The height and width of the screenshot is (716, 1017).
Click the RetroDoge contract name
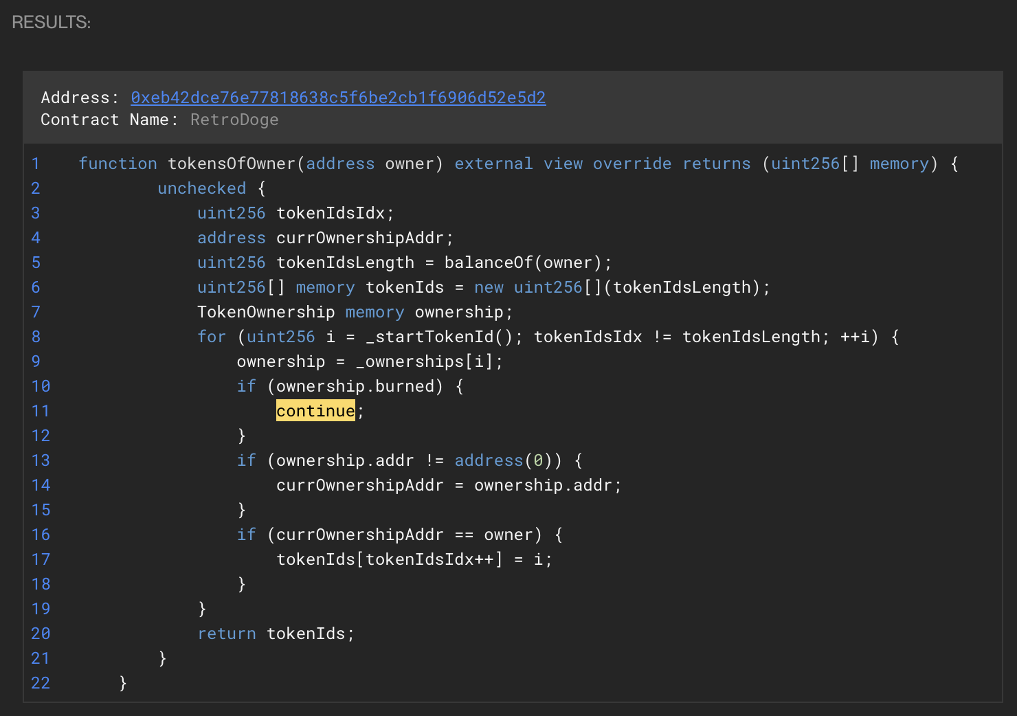[234, 120]
